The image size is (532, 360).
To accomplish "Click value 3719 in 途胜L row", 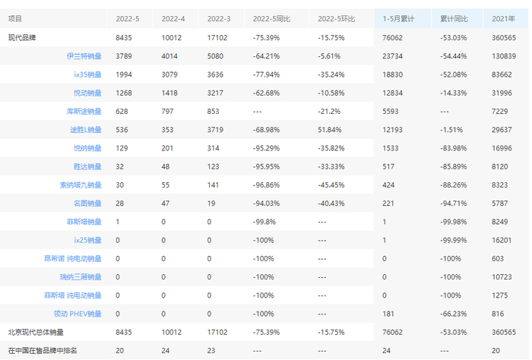I will (215, 129).
